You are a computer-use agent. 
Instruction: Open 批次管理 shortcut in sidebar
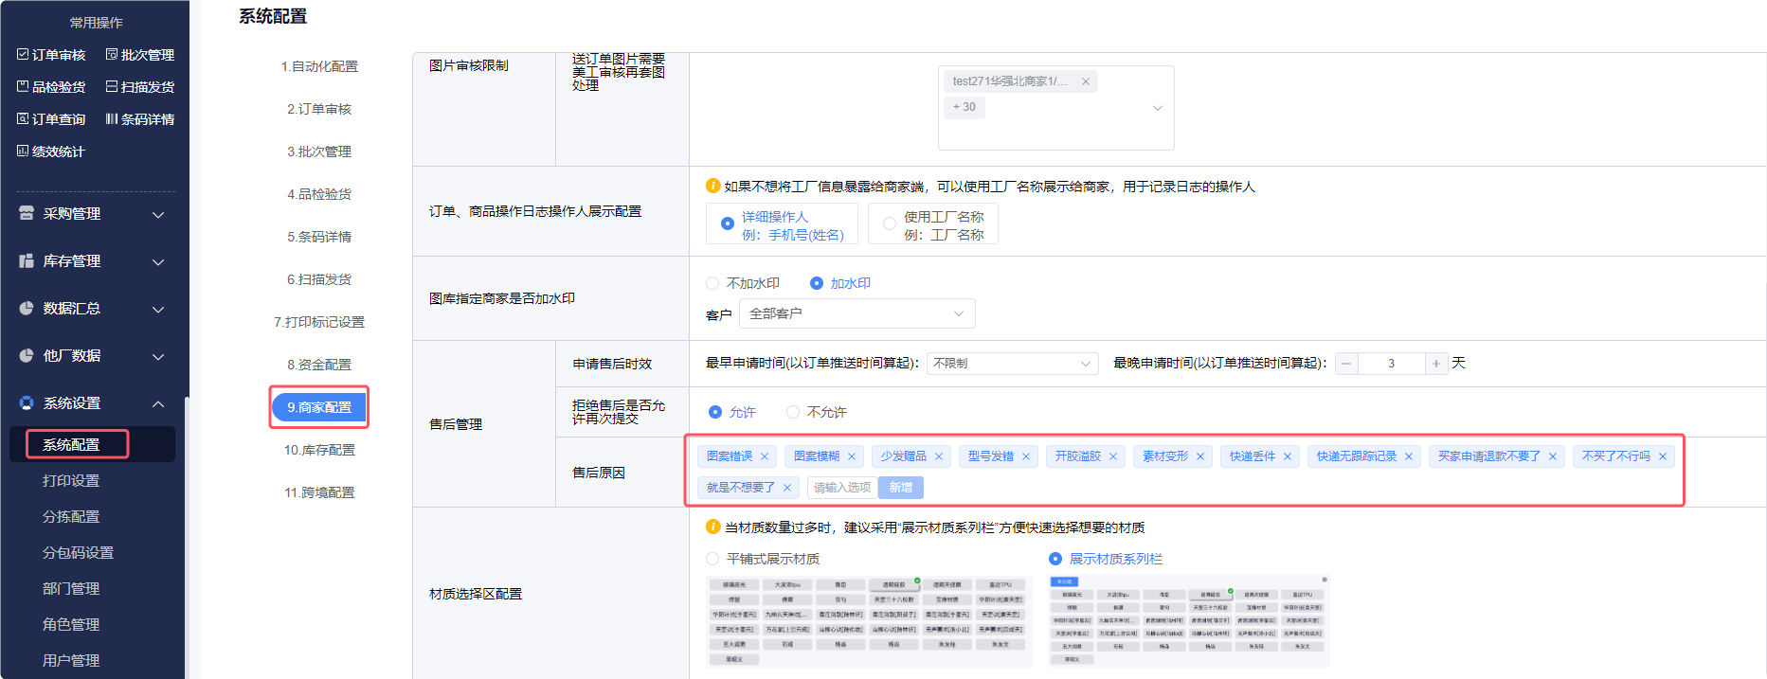tap(140, 55)
